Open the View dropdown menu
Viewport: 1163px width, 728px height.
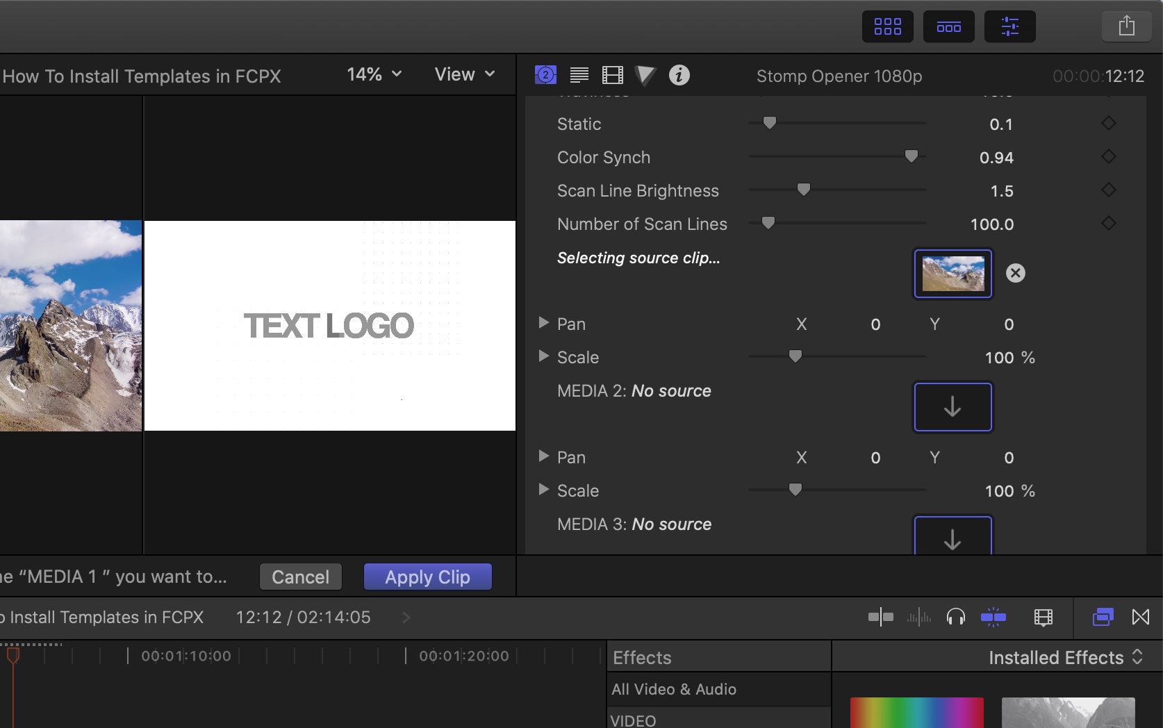pos(463,74)
